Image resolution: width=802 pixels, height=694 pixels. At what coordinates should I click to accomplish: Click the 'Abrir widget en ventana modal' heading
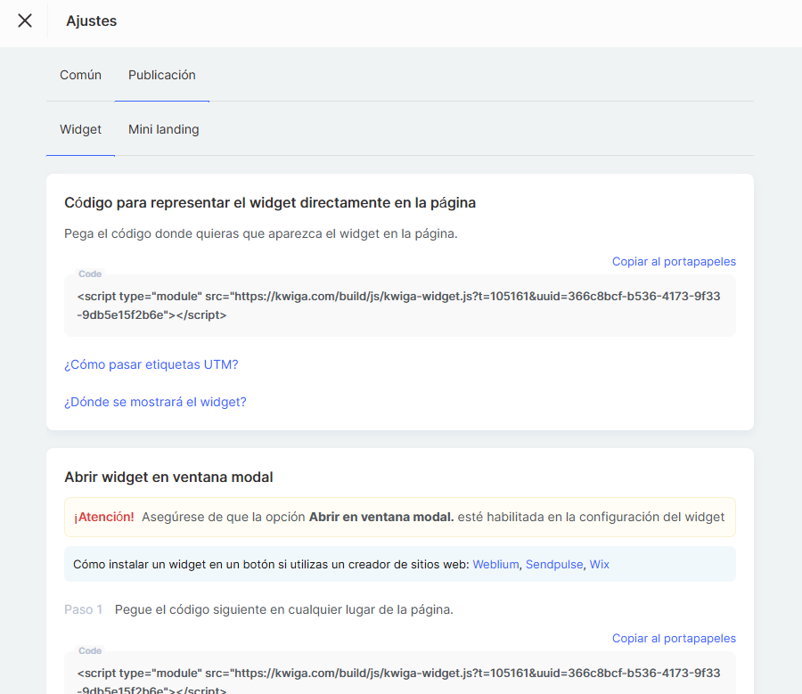pos(168,478)
